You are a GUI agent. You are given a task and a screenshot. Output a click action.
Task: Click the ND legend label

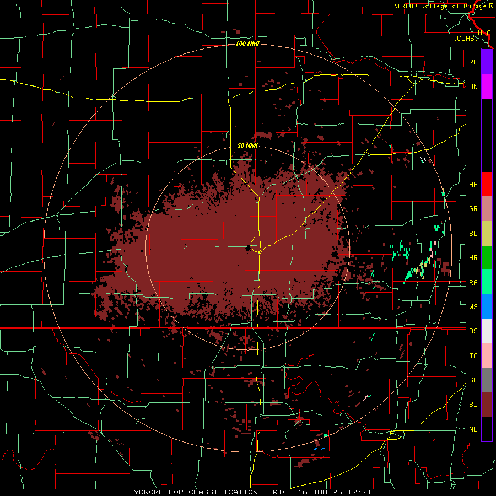click(x=473, y=429)
